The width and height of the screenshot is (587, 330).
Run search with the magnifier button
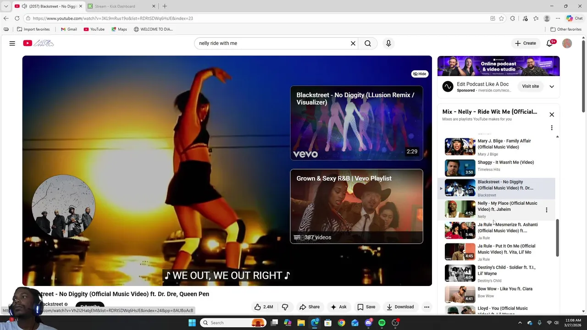click(368, 43)
